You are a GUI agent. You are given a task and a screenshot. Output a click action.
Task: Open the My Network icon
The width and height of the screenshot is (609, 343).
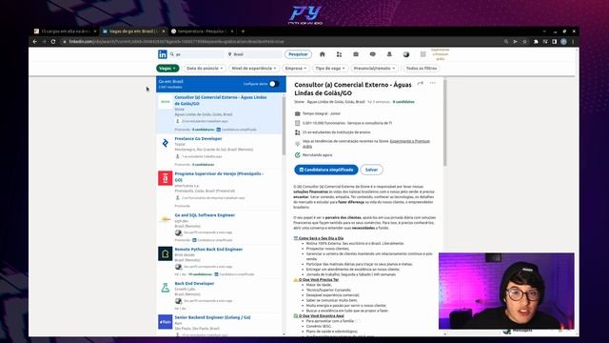coord(339,54)
